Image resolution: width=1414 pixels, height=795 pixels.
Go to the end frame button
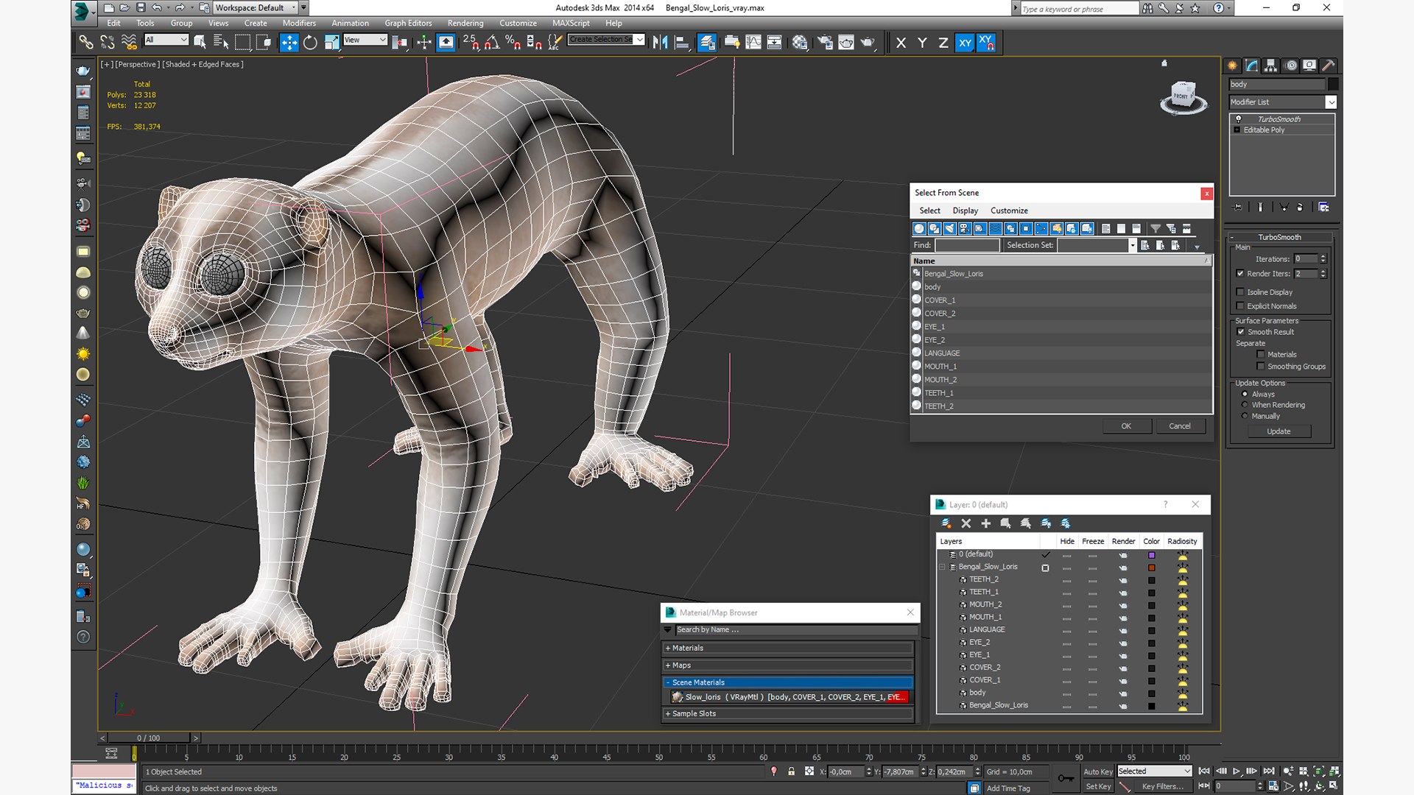click(x=1269, y=771)
